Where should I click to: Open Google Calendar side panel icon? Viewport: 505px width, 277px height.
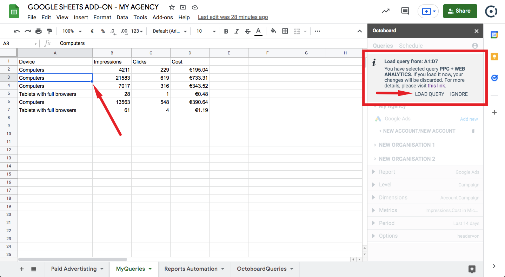(x=494, y=34)
